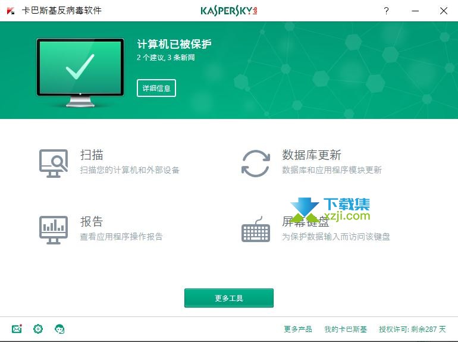Click 为保护数据输入而访问该键盘 description
458x342 pixels.
pyautogui.click(x=336, y=237)
